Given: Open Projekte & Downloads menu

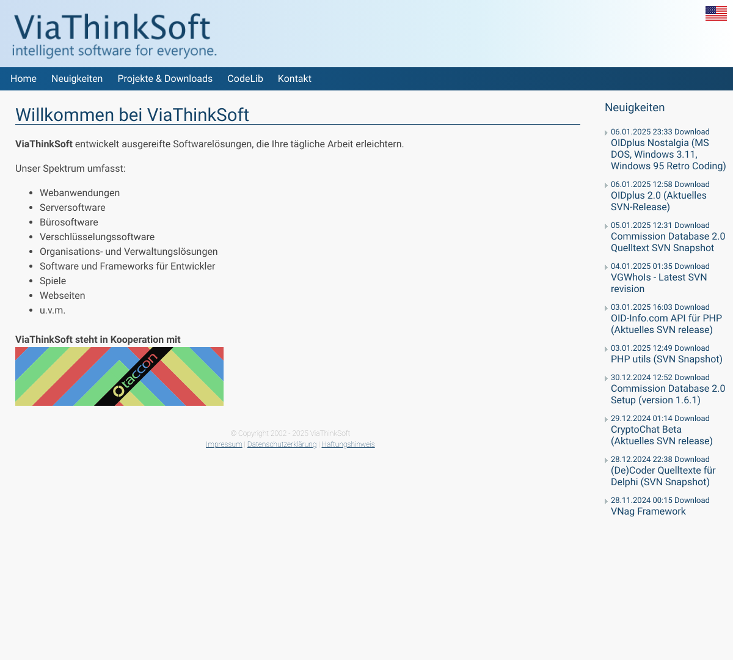Looking at the screenshot, I should coord(165,79).
